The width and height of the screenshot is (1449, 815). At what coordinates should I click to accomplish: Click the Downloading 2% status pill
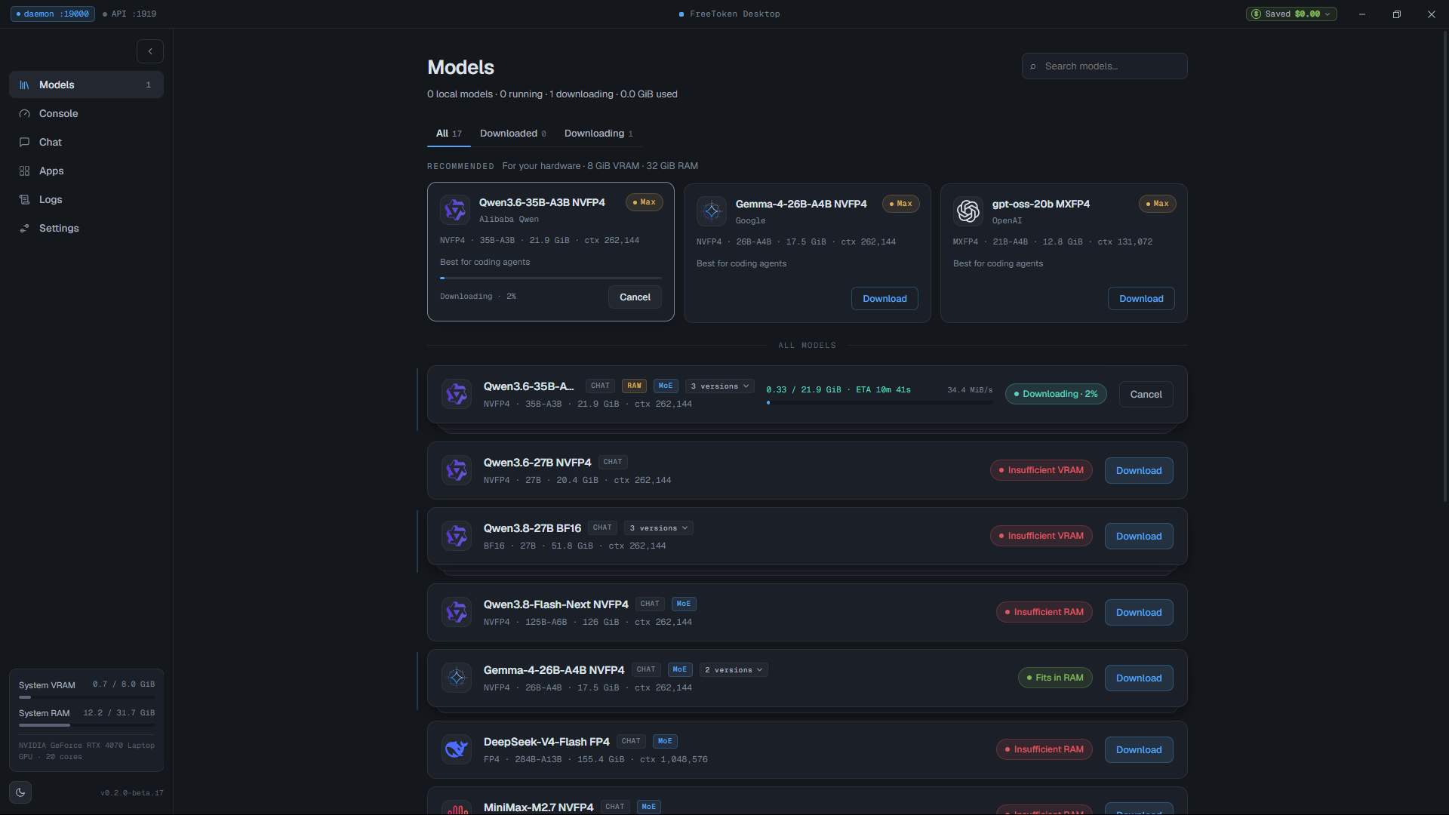[x=1056, y=394]
